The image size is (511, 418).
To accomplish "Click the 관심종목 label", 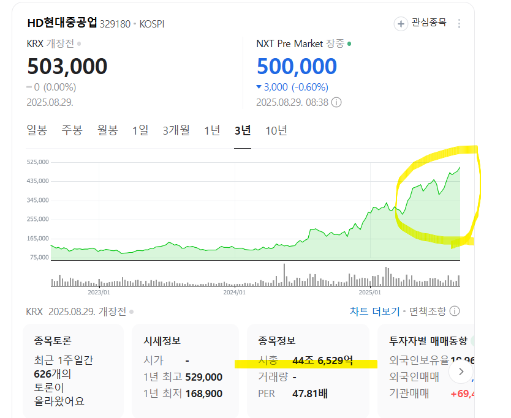I will tap(429, 23).
